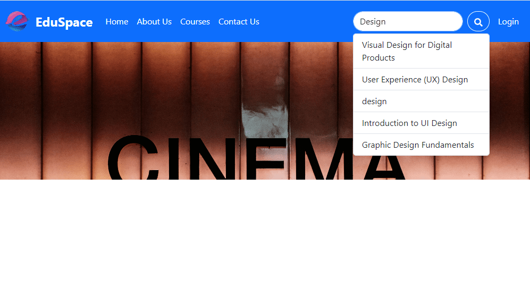This screenshot has height=287, width=530.
Task: Navigate to Contact Us
Action: (x=239, y=22)
